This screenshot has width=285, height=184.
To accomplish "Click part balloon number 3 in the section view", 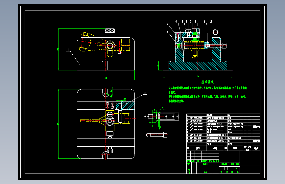I will [x=167, y=25].
